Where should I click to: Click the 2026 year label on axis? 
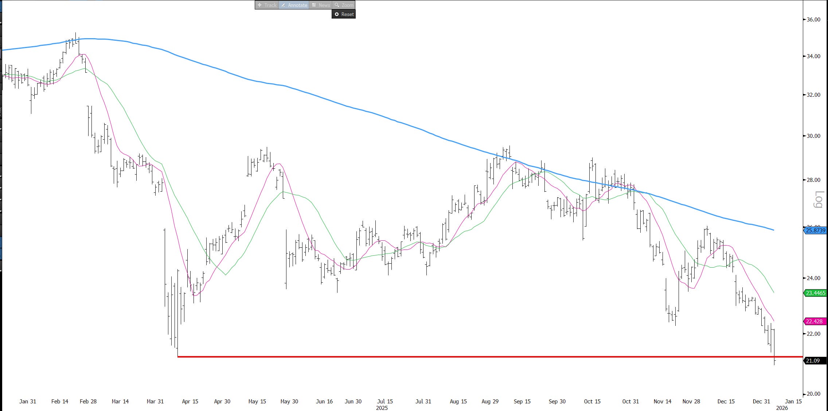pos(782,408)
